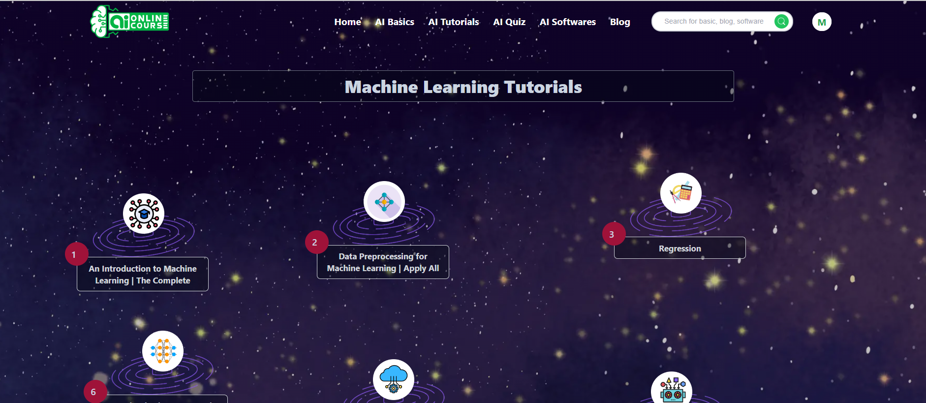The image size is (926, 403).
Task: Click the AI Online Course logo
Action: tap(130, 22)
